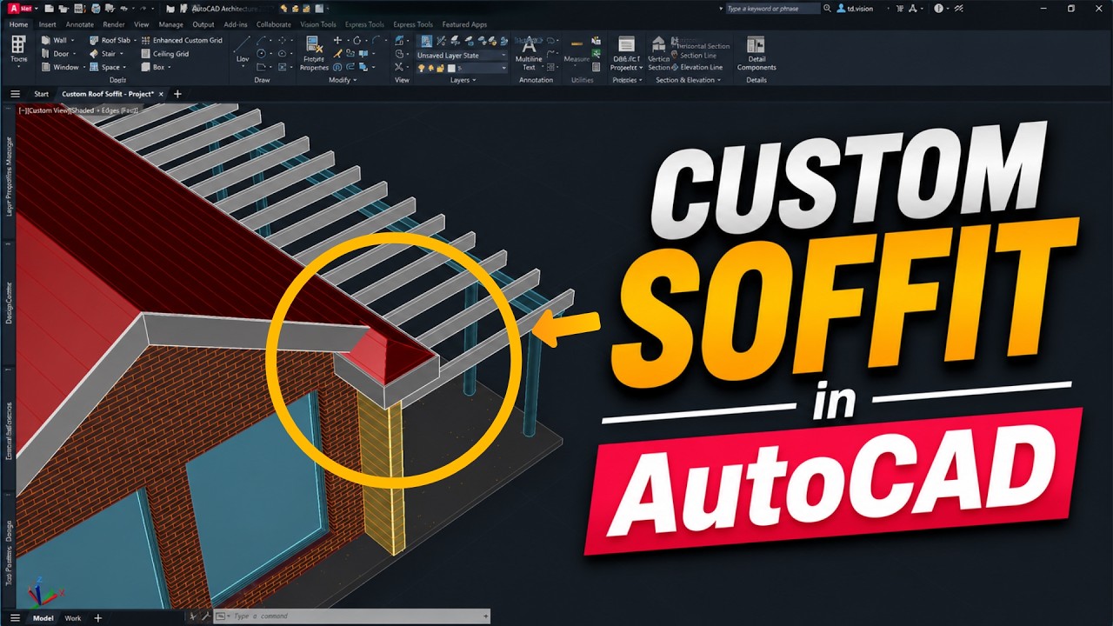The width and height of the screenshot is (1113, 626).
Task: Select the Move tool in Modify panel
Action: click(x=338, y=40)
